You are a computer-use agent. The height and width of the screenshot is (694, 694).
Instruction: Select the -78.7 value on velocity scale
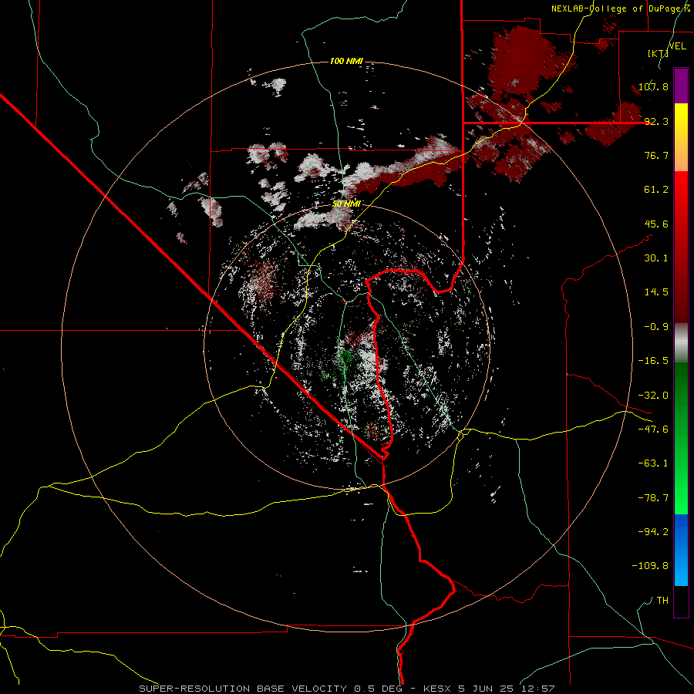coord(653,498)
